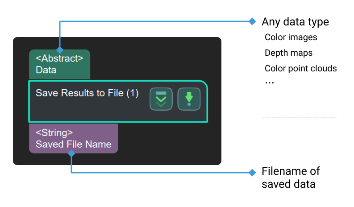Click the diamond beside Filename of saved data
Image resolution: width=354 pixels, height=207 pixels.
pyautogui.click(x=252, y=172)
